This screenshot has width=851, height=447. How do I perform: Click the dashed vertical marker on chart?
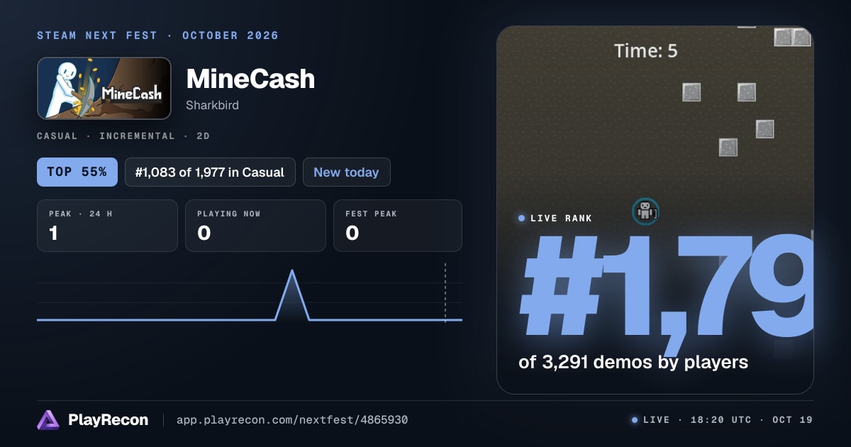tap(445, 292)
